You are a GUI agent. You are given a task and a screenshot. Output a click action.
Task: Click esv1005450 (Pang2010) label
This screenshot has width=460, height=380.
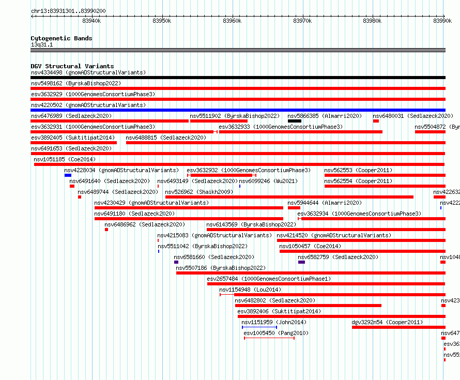(276, 333)
